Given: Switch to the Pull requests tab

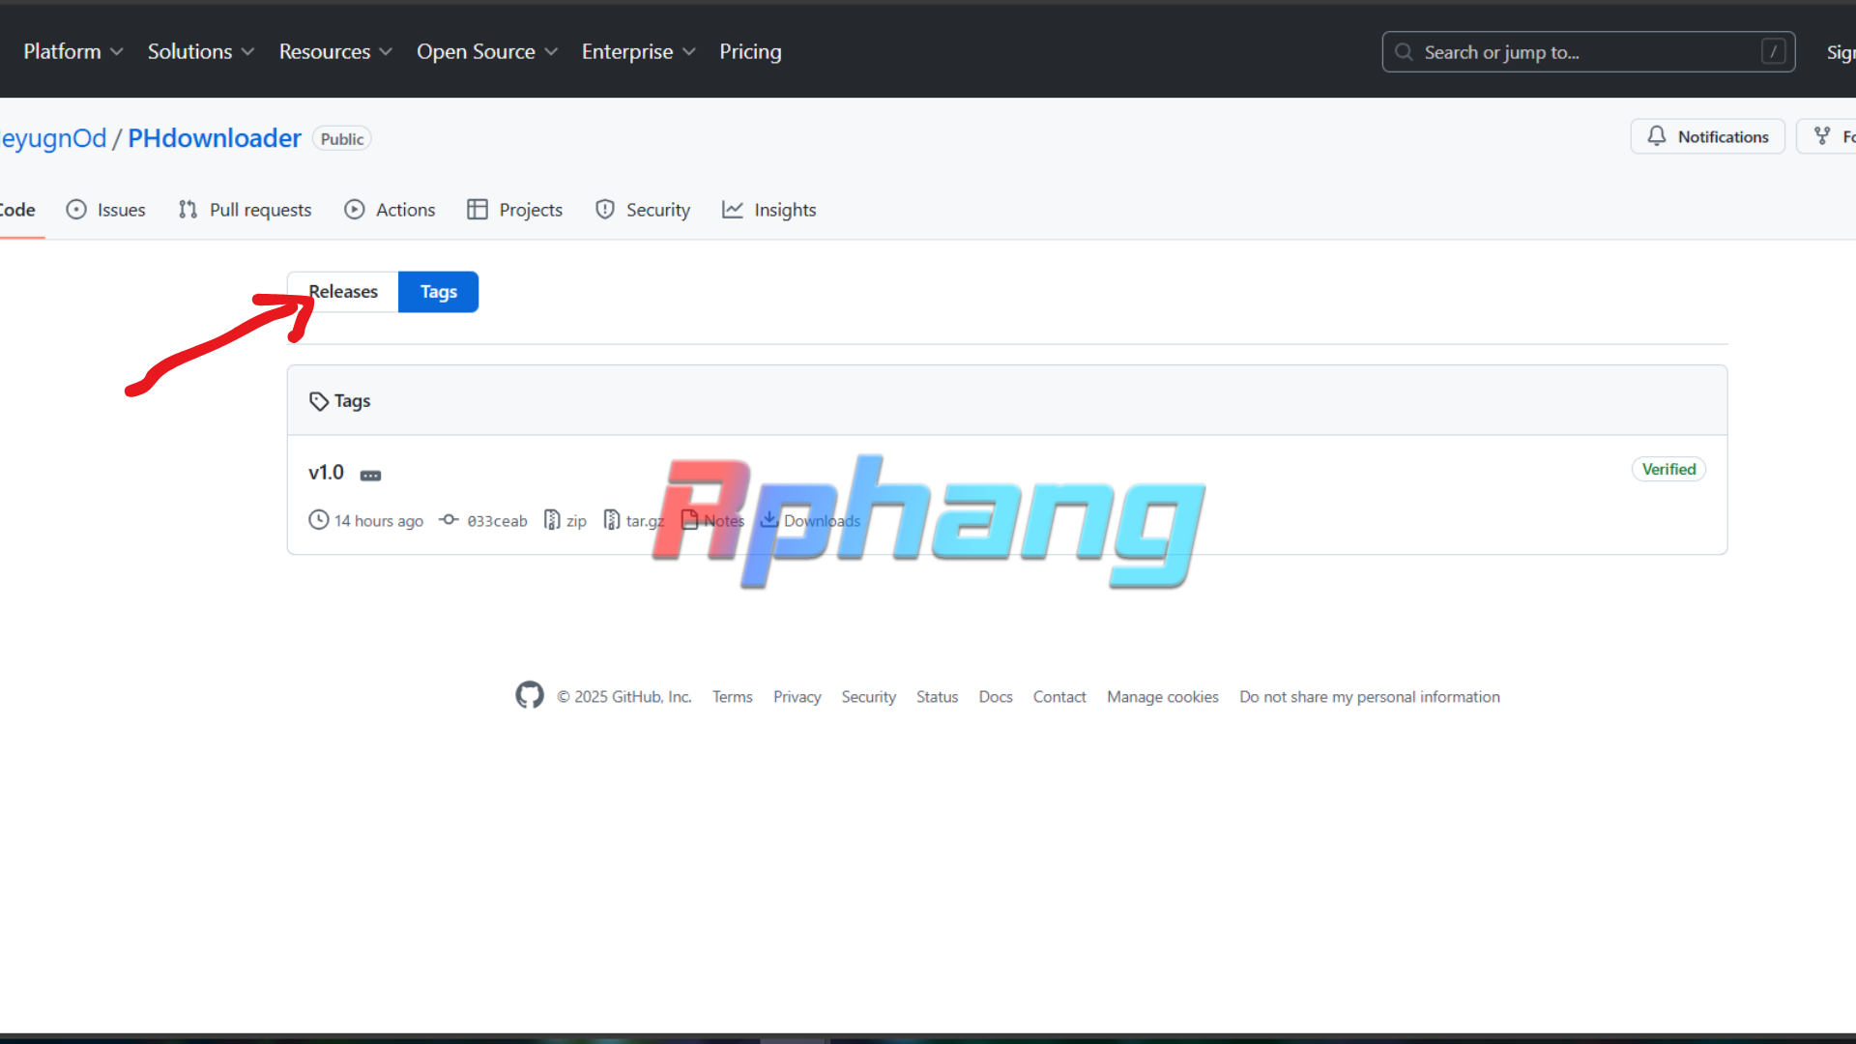Looking at the screenshot, I should pyautogui.click(x=245, y=211).
